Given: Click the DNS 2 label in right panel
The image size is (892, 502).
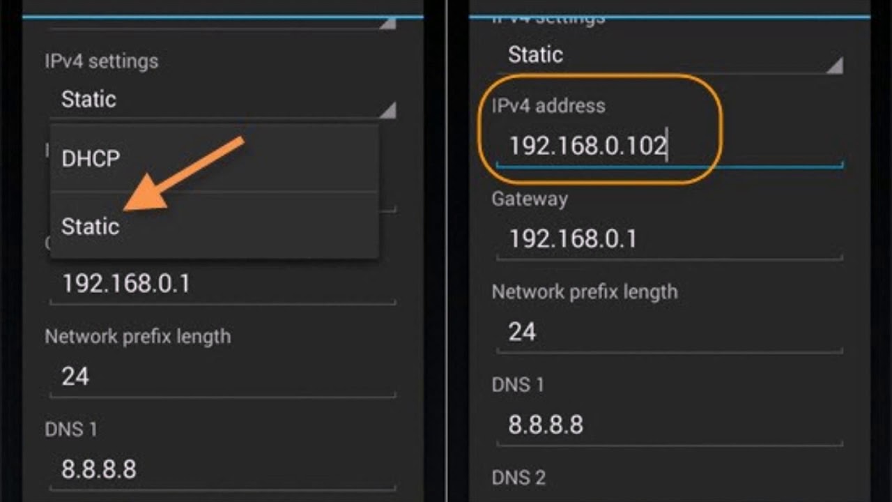Looking at the screenshot, I should [518, 478].
